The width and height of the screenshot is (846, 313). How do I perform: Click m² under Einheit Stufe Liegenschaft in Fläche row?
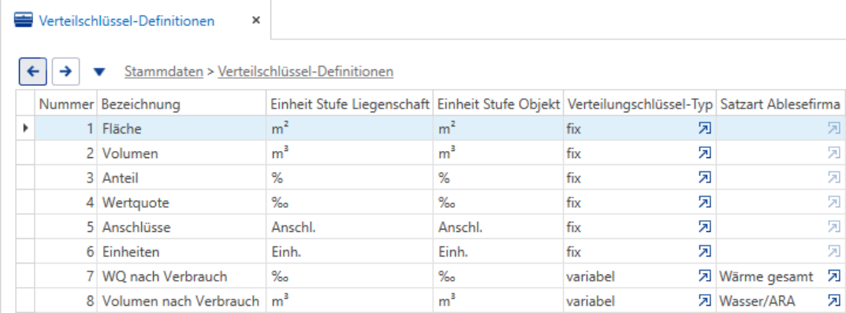[x=279, y=128]
